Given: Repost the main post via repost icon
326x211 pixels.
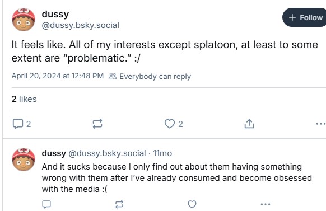Looking at the screenshot, I should (97, 124).
